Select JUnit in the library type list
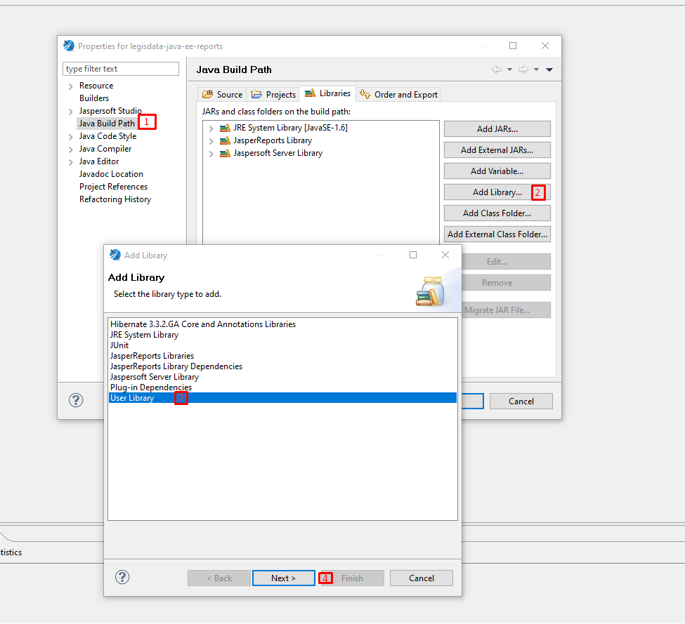 [x=119, y=345]
